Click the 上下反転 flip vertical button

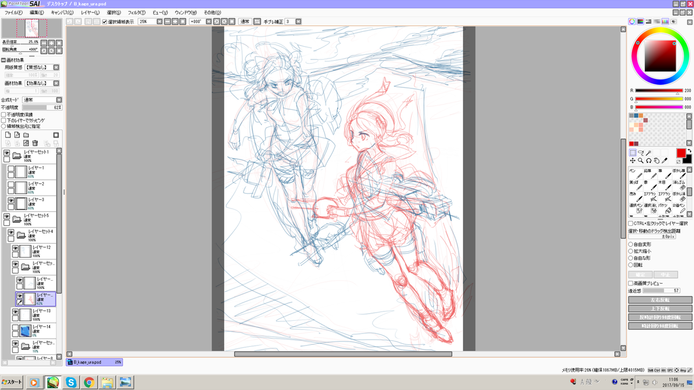tap(660, 309)
